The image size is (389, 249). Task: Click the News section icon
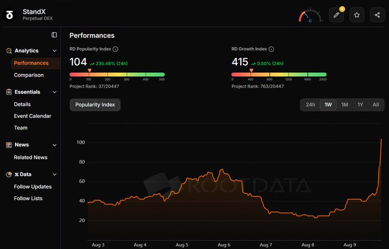pyautogui.click(x=9, y=145)
